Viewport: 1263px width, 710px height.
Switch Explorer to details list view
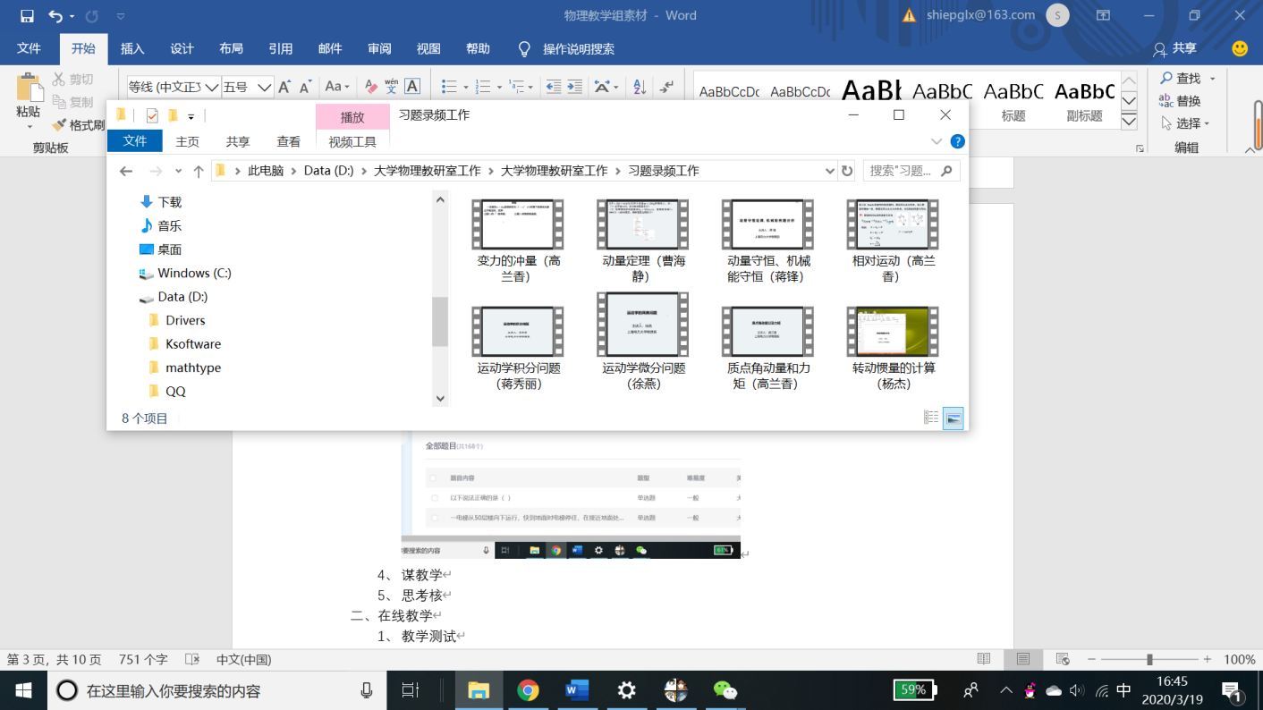[x=931, y=418]
